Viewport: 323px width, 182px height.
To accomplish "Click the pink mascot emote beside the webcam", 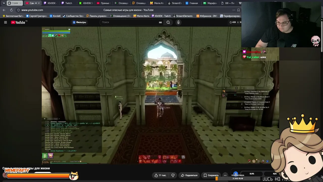I will point(315,40).
